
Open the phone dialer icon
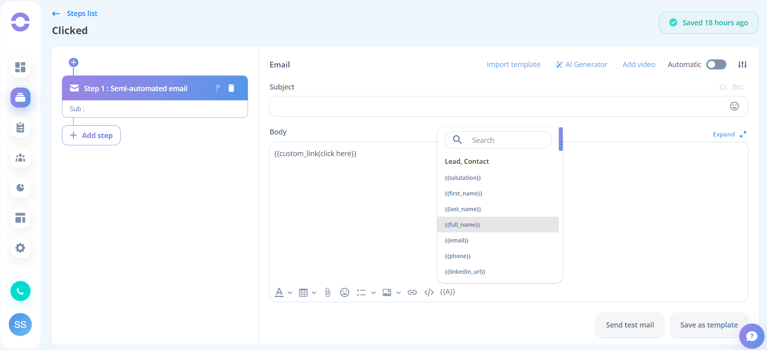click(21, 291)
